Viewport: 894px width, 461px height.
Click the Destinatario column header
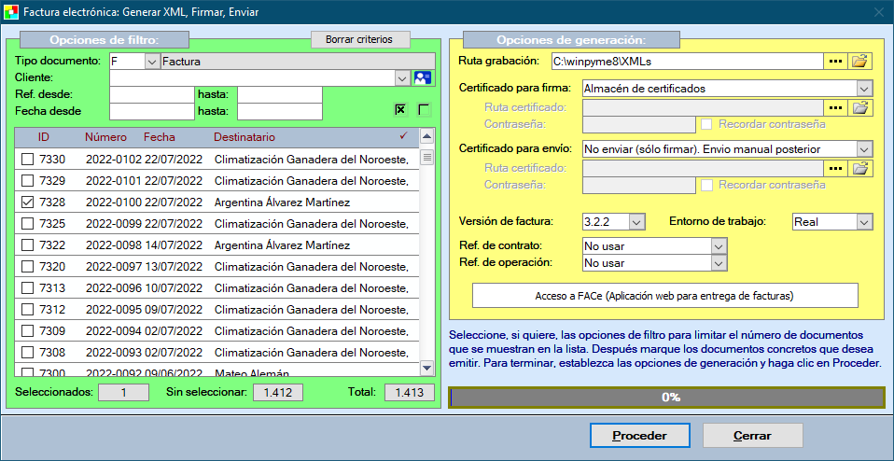click(x=244, y=136)
